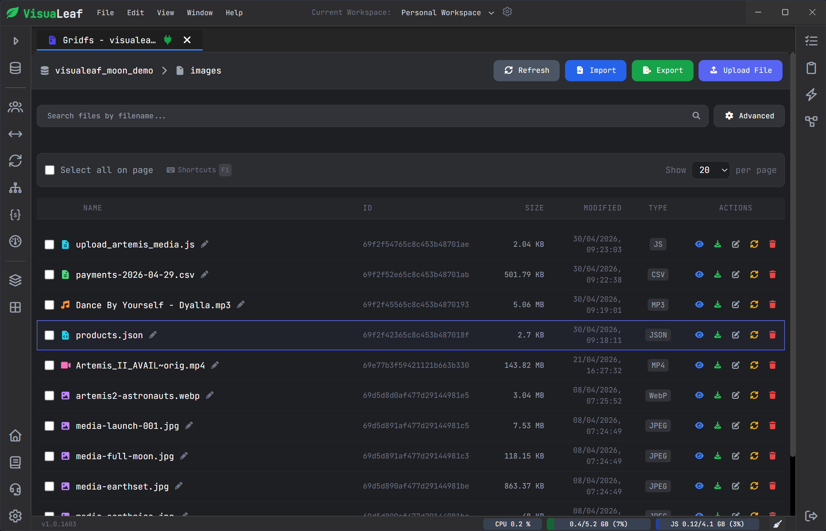Download media-launch-001.jpg
The height and width of the screenshot is (531, 826).
[x=717, y=425]
